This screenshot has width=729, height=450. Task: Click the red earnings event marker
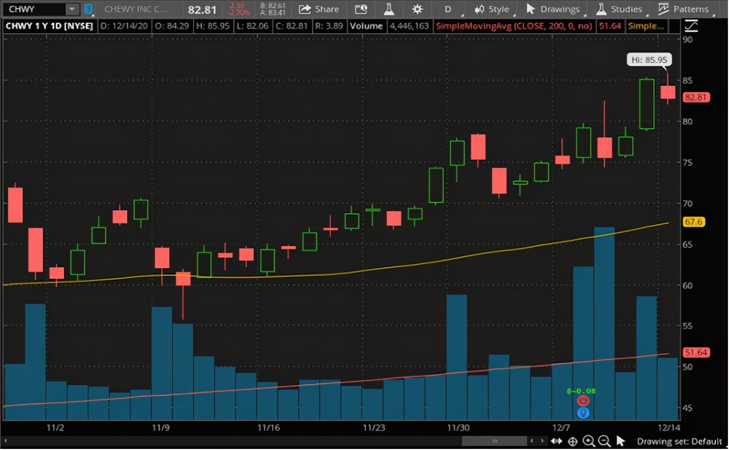pyautogui.click(x=583, y=400)
